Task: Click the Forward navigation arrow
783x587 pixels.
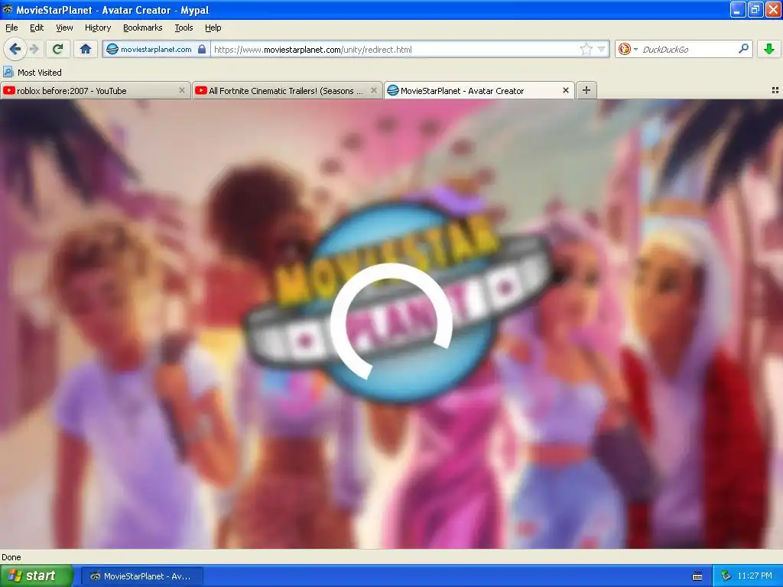Action: pyautogui.click(x=34, y=49)
